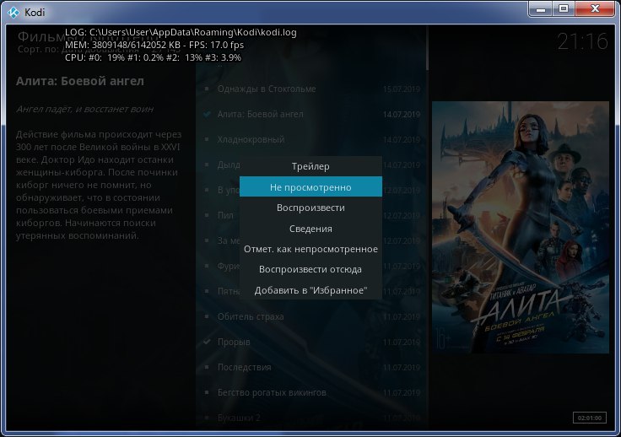
Task: Click the list scrollbar handle
Action: (427, 48)
